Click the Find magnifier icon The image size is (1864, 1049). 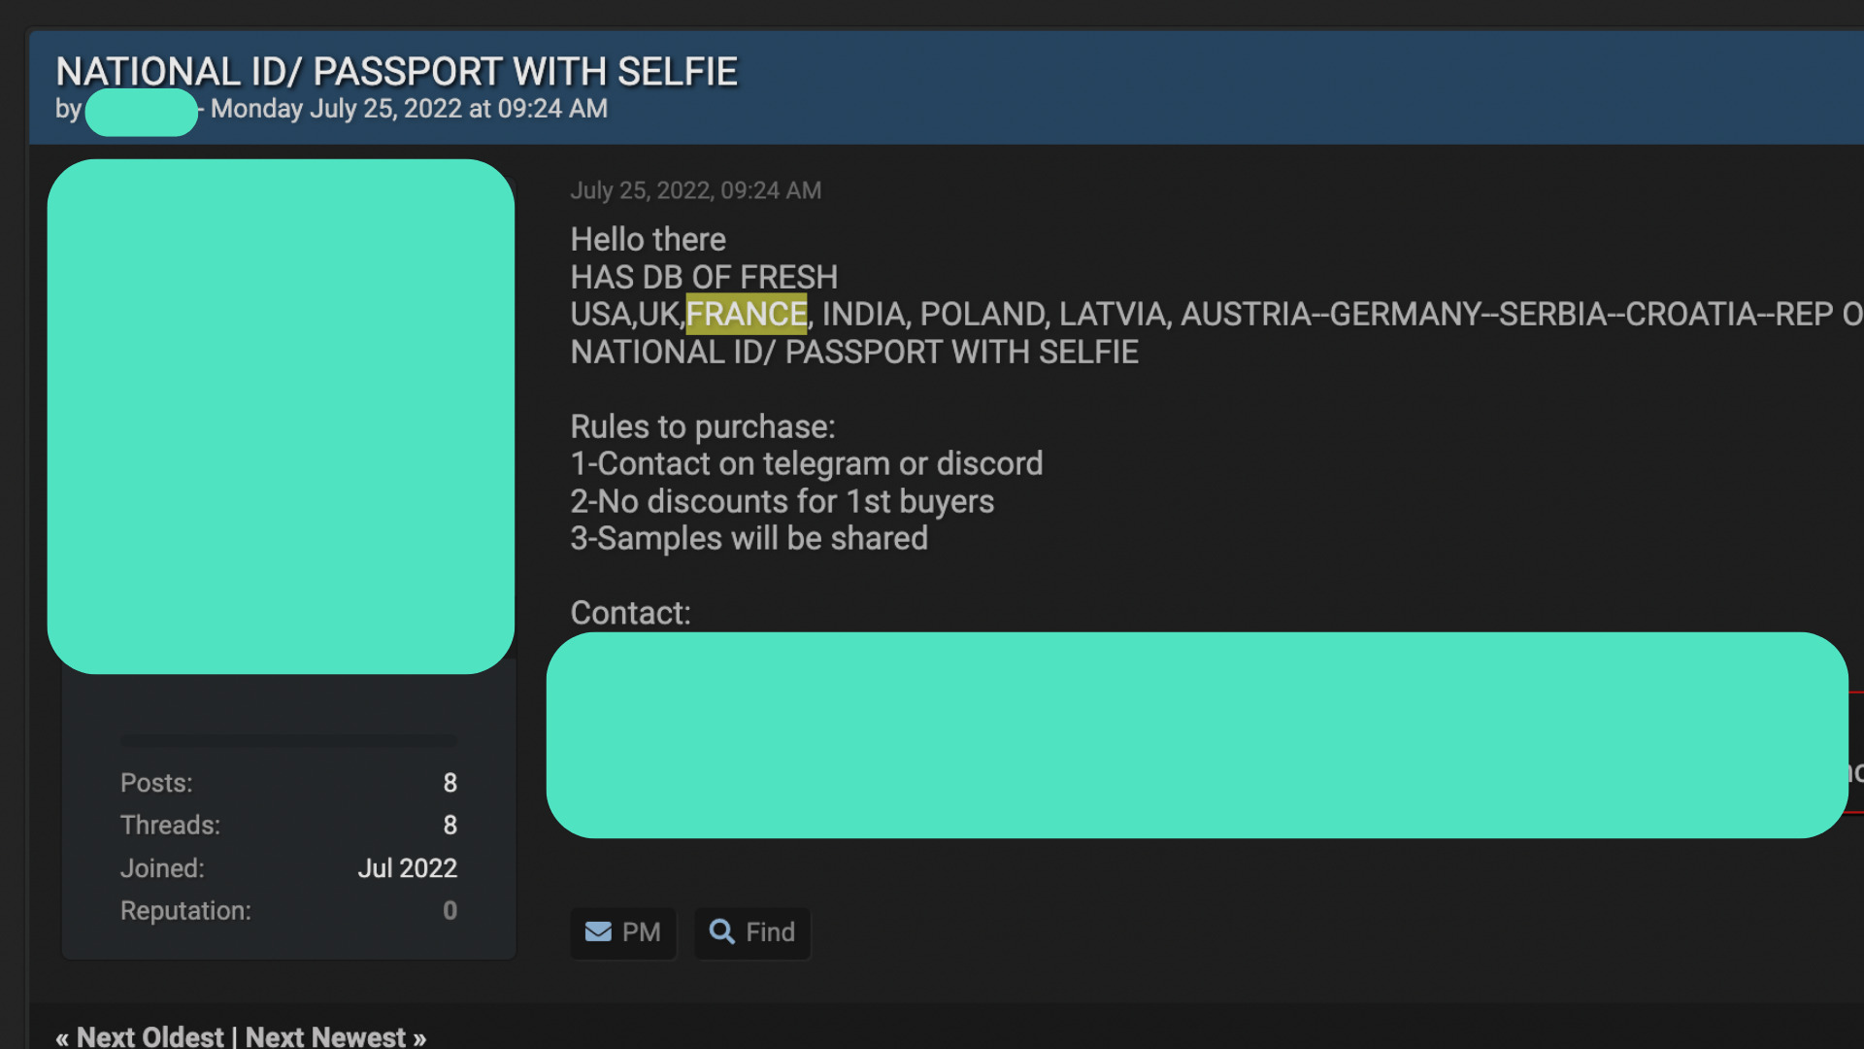coord(721,931)
